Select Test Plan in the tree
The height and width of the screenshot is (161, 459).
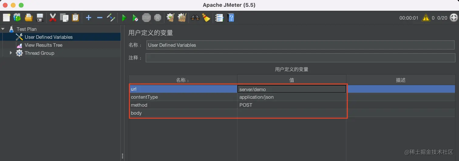[26, 29]
